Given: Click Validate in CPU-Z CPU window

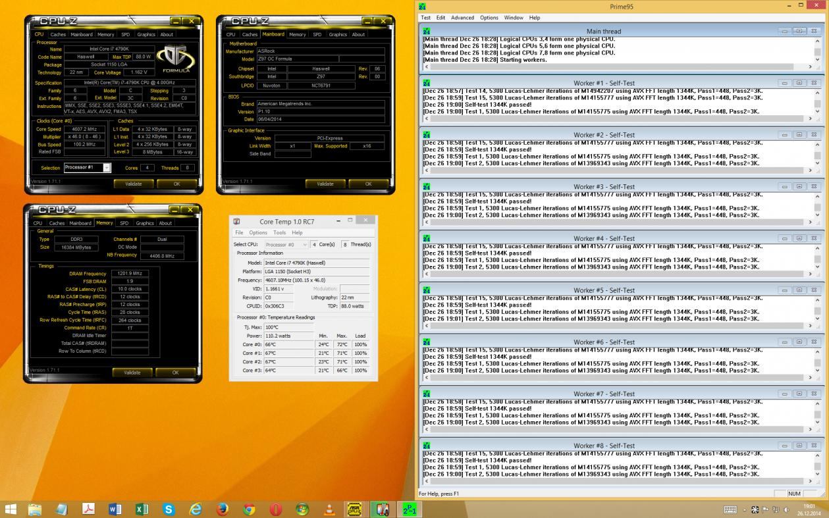Looking at the screenshot, I should (x=134, y=184).
